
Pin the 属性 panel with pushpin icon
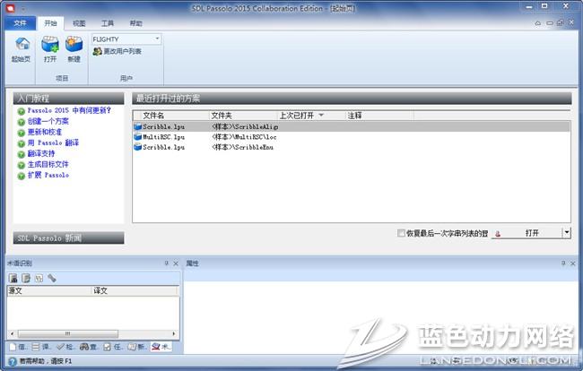(563, 263)
